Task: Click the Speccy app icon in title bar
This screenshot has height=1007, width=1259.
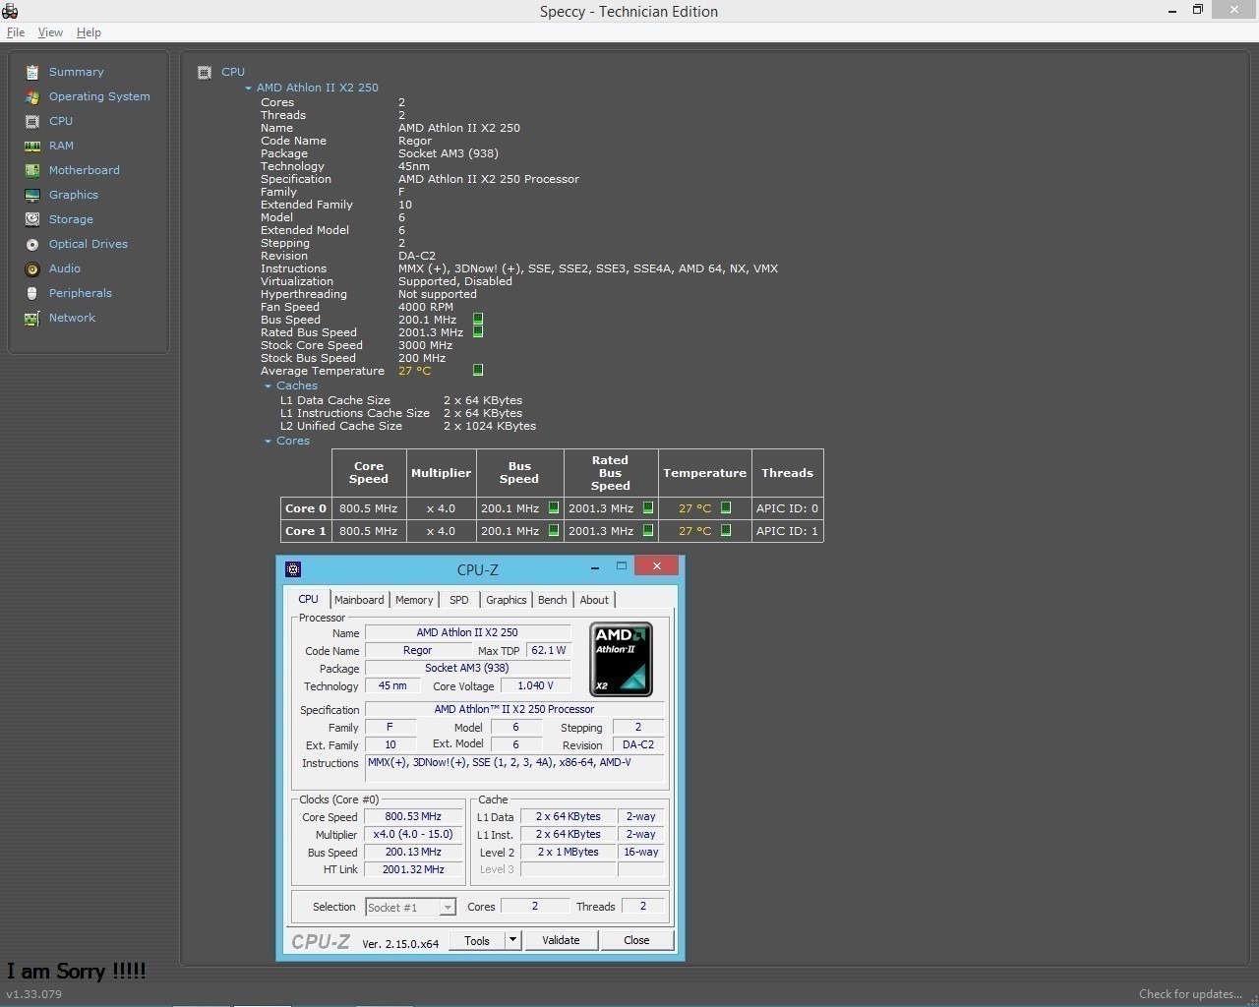Action: [10, 11]
